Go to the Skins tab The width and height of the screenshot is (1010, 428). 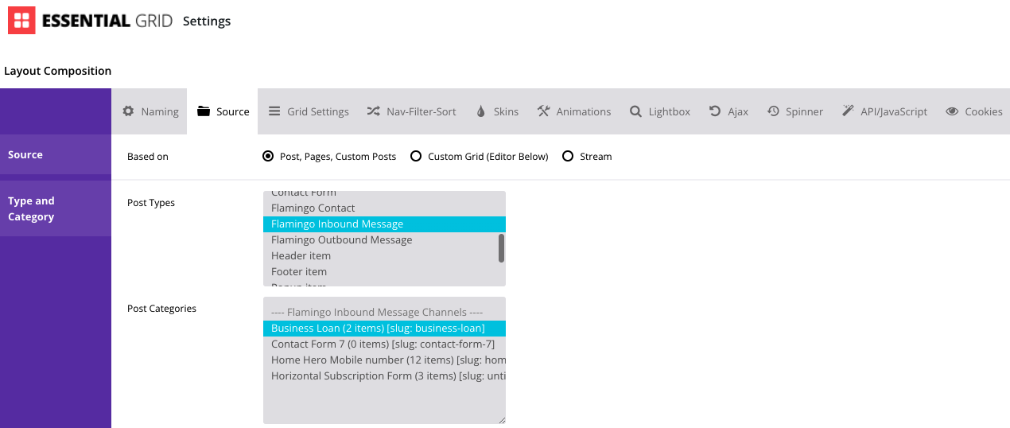click(x=497, y=111)
